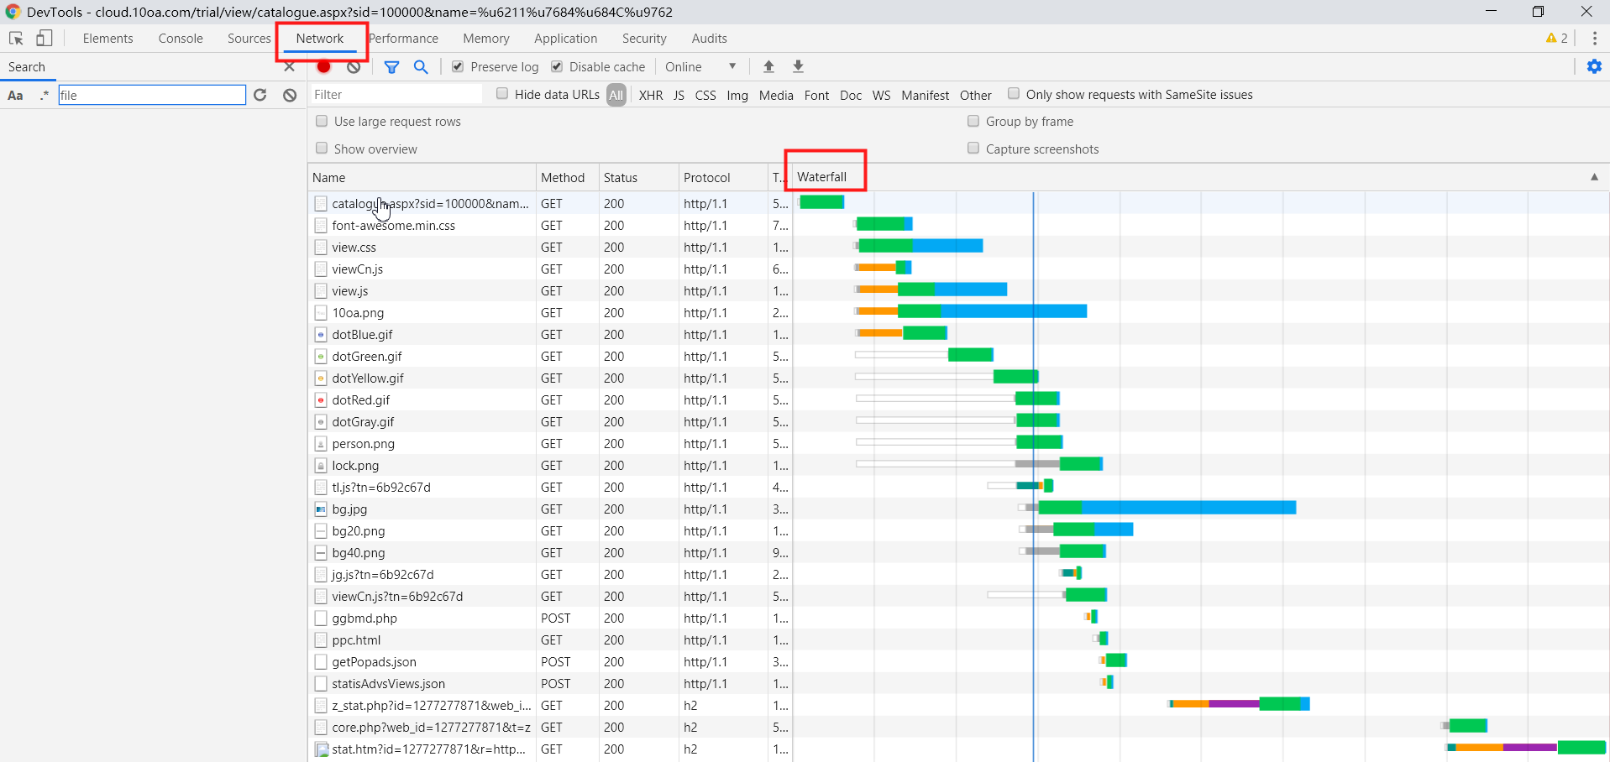Enable Show overview checkbox
The height and width of the screenshot is (762, 1610).
pos(322,149)
